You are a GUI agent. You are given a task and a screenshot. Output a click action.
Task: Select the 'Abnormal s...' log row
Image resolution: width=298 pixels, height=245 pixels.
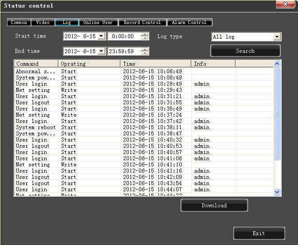point(143,71)
